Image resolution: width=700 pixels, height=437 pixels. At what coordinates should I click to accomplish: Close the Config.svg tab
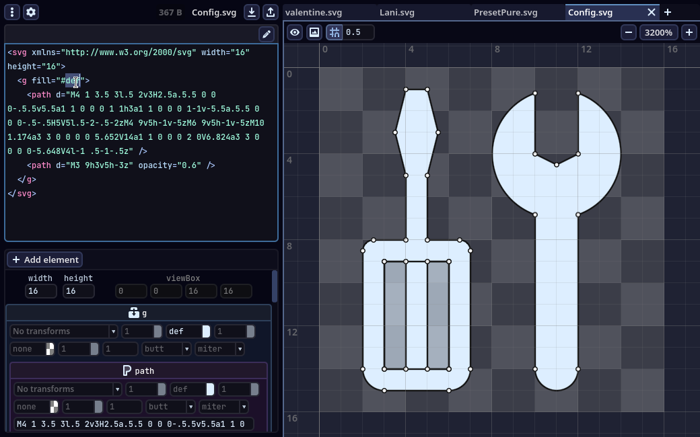coord(652,12)
